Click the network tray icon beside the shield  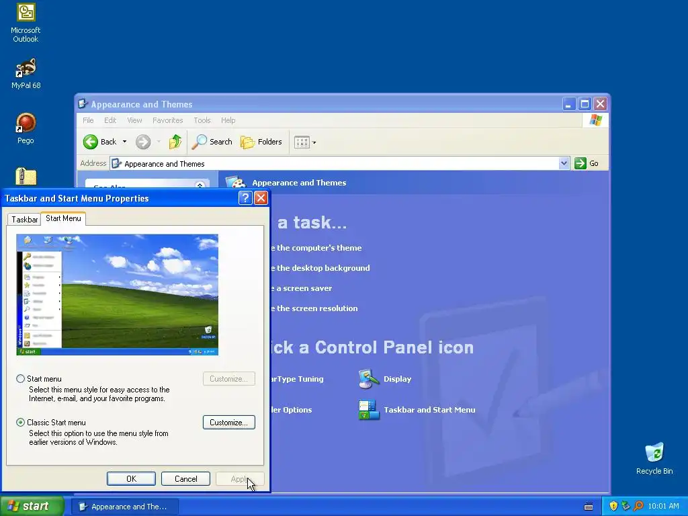626,506
